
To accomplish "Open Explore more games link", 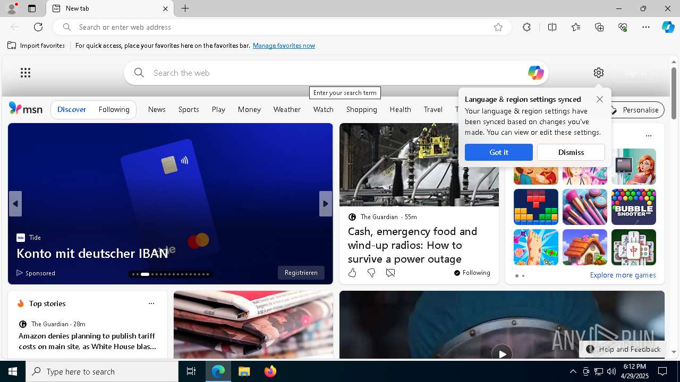I will point(623,275).
